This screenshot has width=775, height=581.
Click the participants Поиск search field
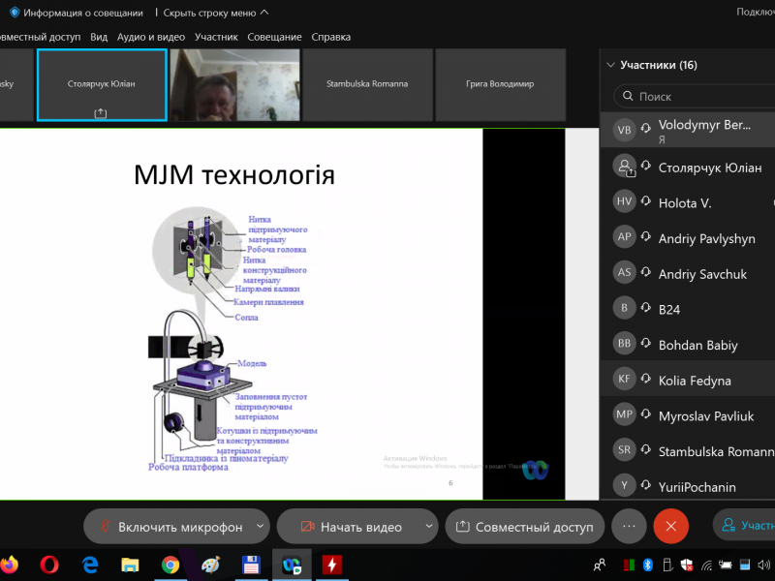click(697, 96)
